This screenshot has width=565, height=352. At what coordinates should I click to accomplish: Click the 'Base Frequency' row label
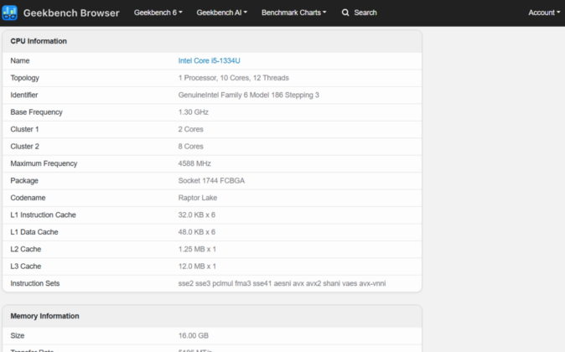tap(36, 112)
